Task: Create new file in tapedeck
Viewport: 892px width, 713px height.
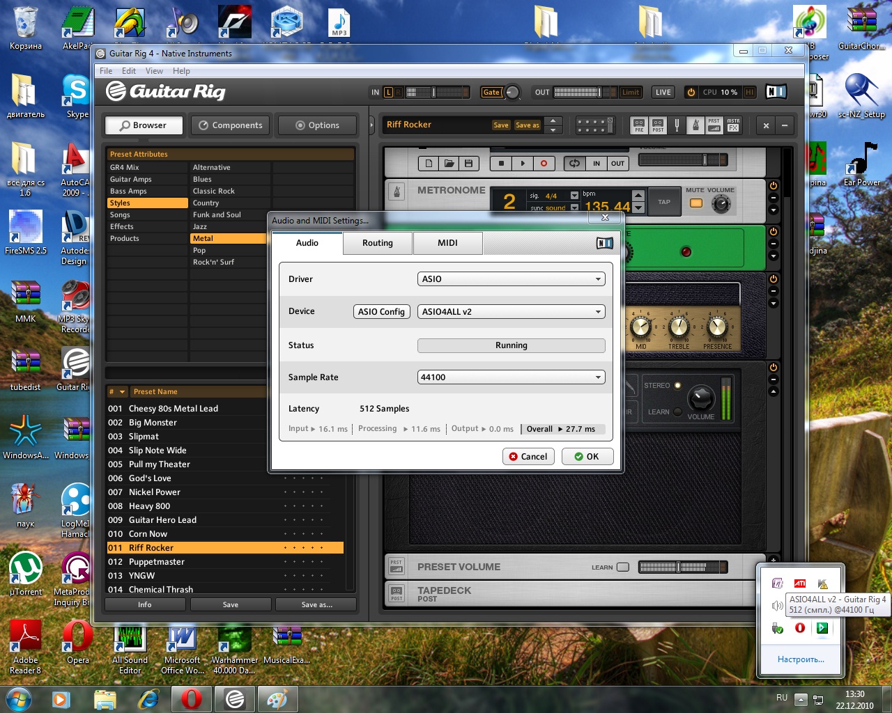Action: [429, 163]
